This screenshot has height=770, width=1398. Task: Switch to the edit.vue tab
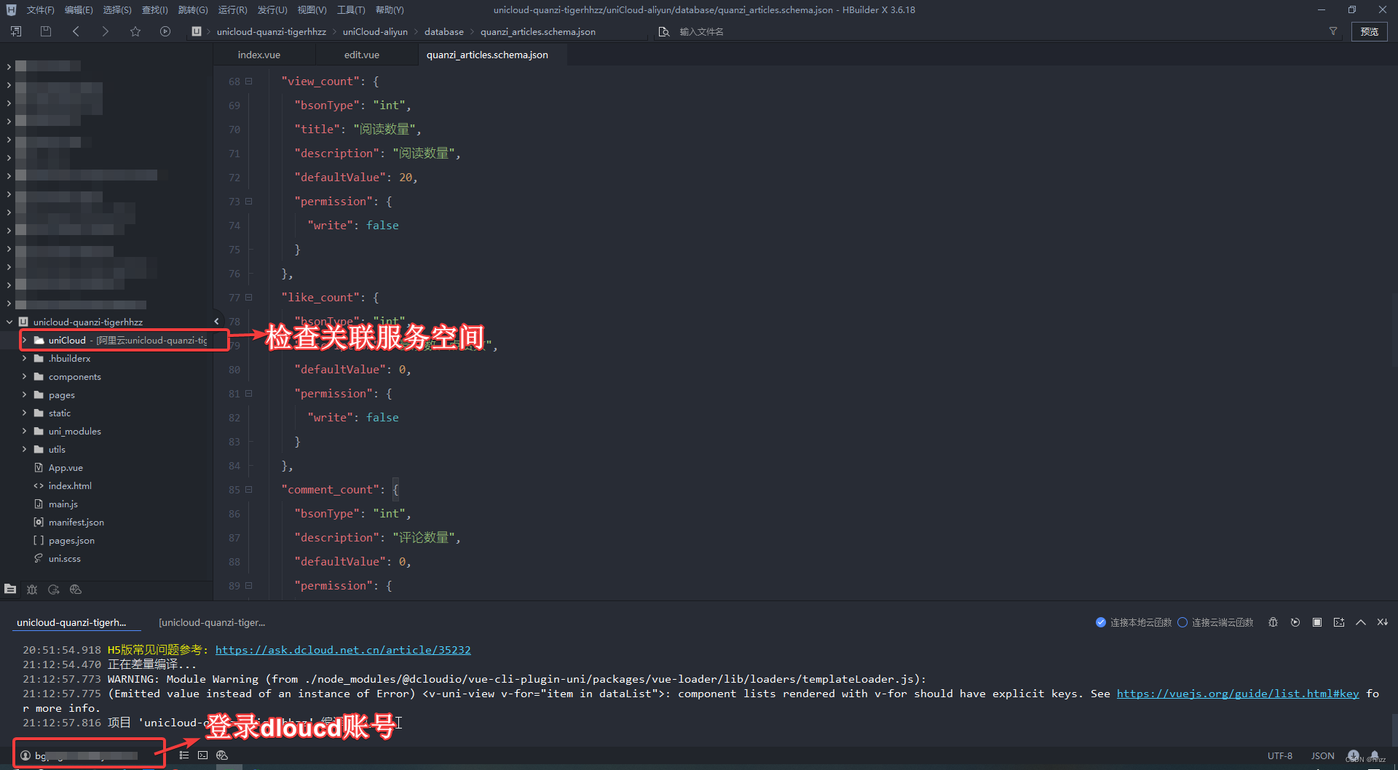tap(362, 55)
